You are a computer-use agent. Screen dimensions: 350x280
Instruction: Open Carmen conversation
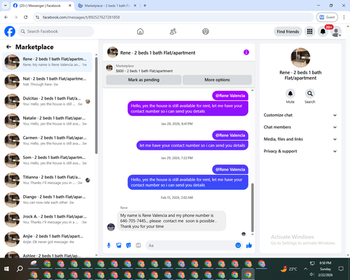click(48, 141)
